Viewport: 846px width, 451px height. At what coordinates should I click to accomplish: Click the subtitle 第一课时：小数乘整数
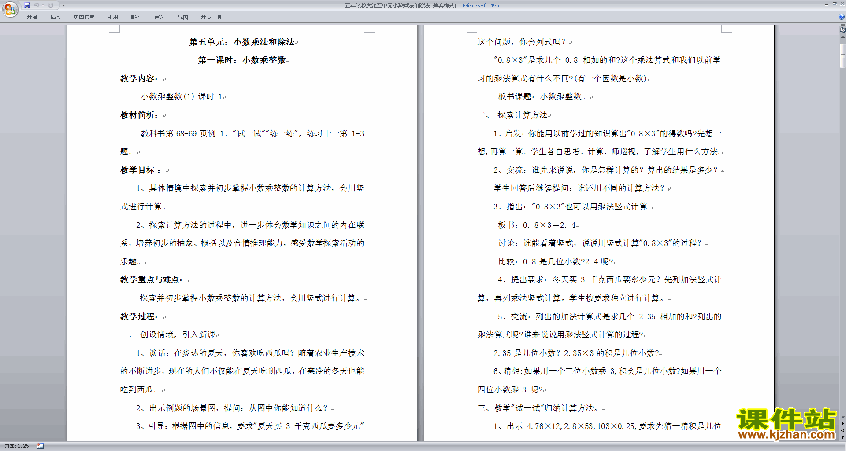click(242, 60)
